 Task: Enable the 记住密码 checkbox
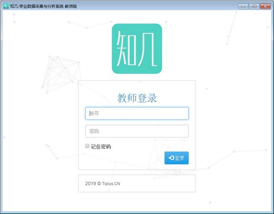tap(87, 146)
